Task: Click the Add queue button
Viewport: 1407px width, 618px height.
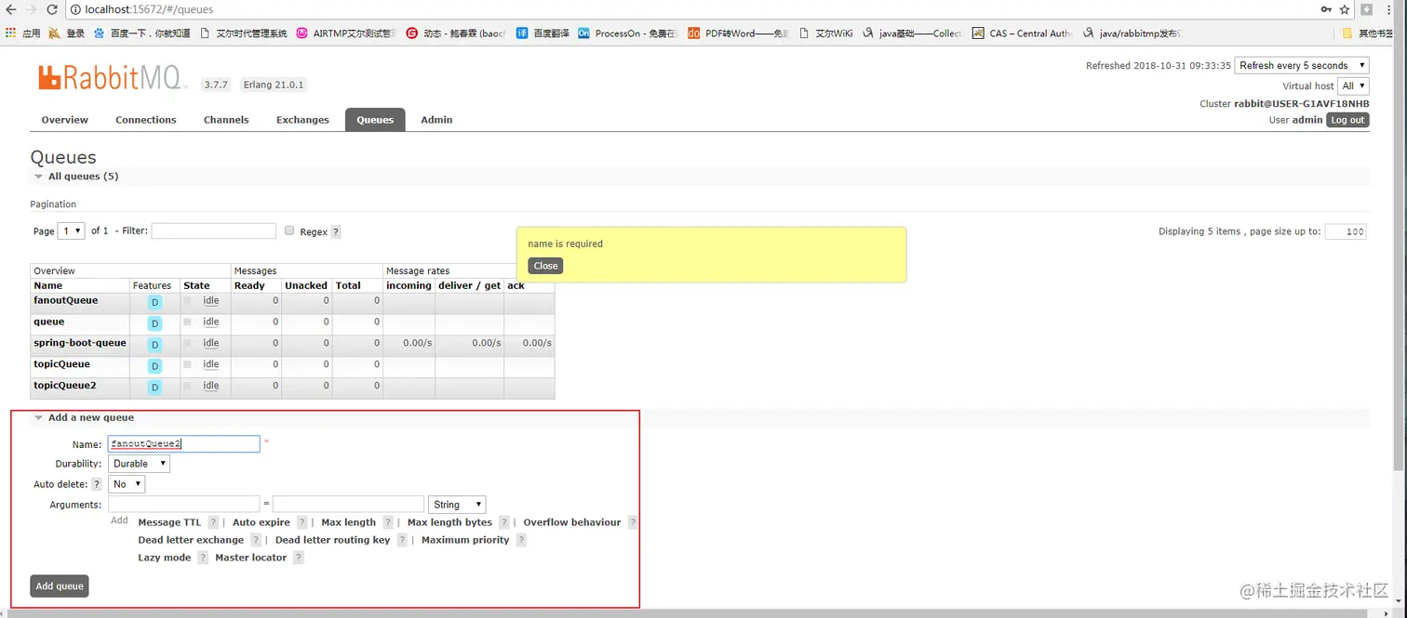Action: 60,586
